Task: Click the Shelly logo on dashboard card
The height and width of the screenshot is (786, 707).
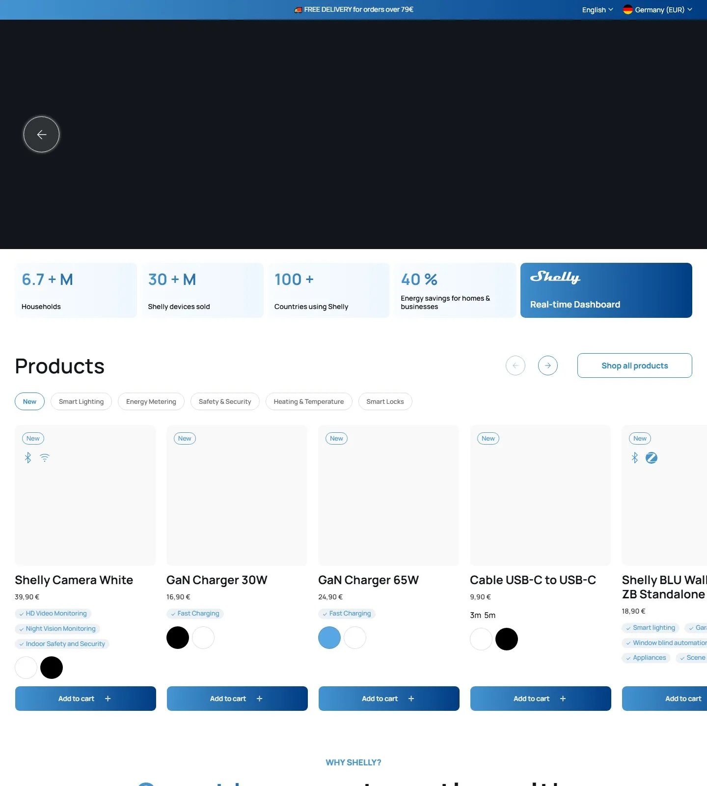Action: (x=555, y=277)
